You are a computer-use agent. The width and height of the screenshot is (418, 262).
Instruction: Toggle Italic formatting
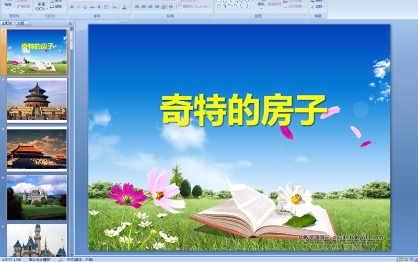[x=79, y=7]
